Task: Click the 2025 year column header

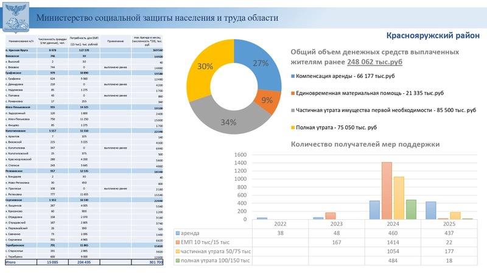Action: coord(449,224)
